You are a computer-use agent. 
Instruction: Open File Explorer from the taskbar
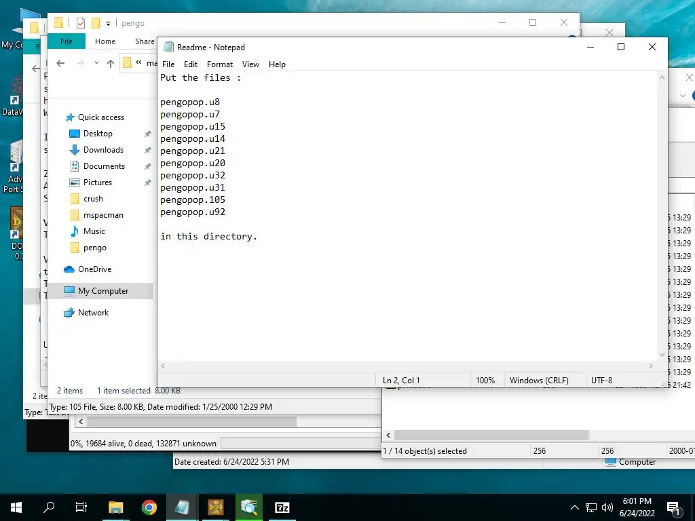pyautogui.click(x=115, y=507)
